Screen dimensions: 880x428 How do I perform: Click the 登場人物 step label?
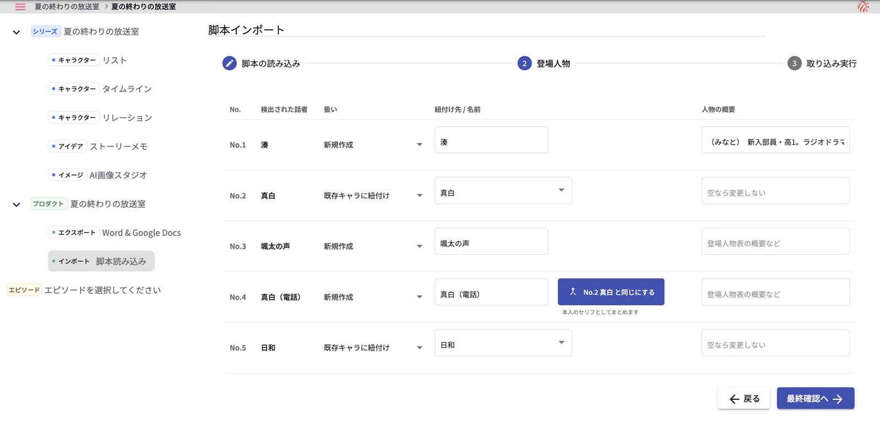[553, 64]
